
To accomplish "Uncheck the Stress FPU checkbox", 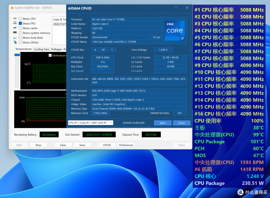I will [20, 23].
